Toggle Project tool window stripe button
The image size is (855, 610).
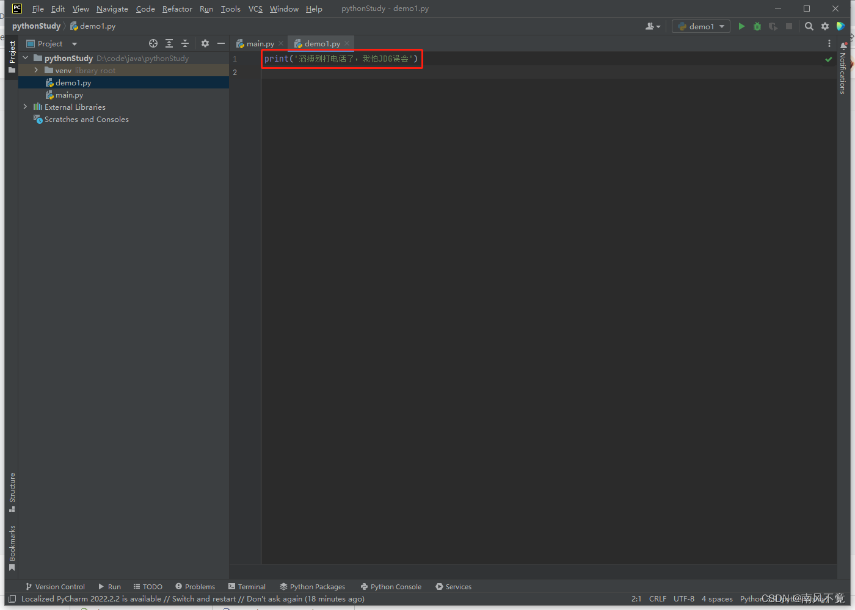coord(12,57)
